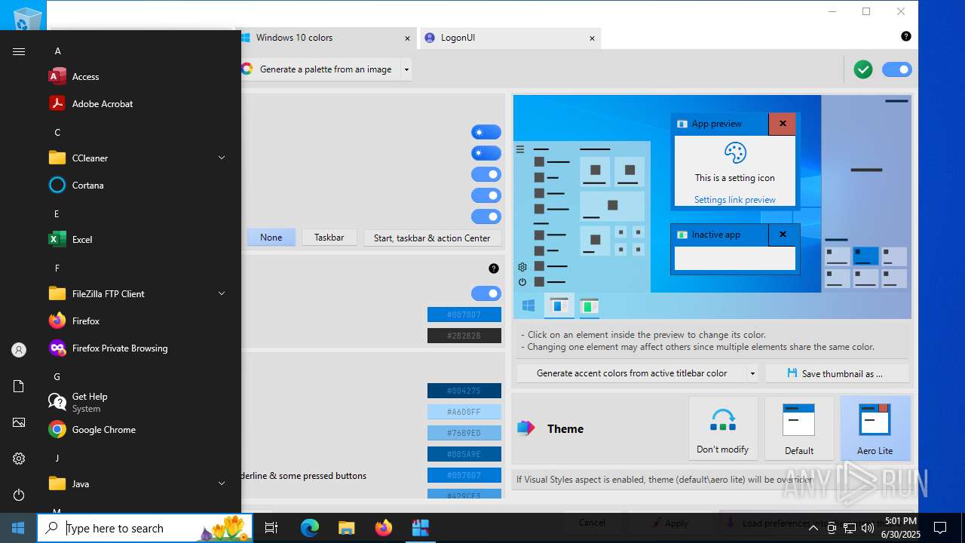Choose the Default theme
The height and width of the screenshot is (543, 965).
click(799, 428)
